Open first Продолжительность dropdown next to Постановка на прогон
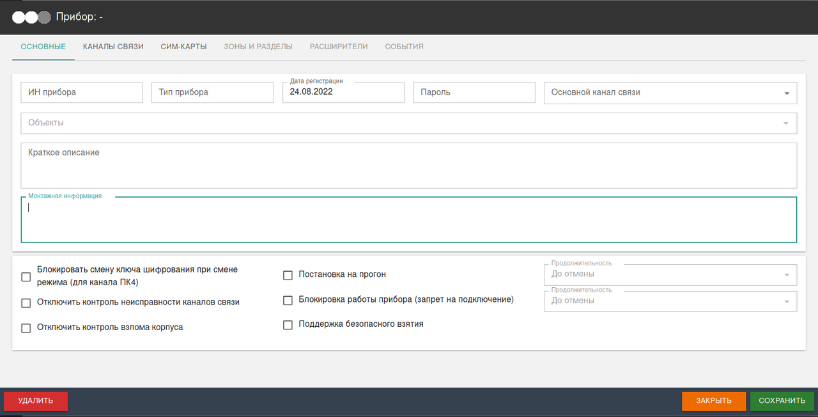 pos(670,275)
